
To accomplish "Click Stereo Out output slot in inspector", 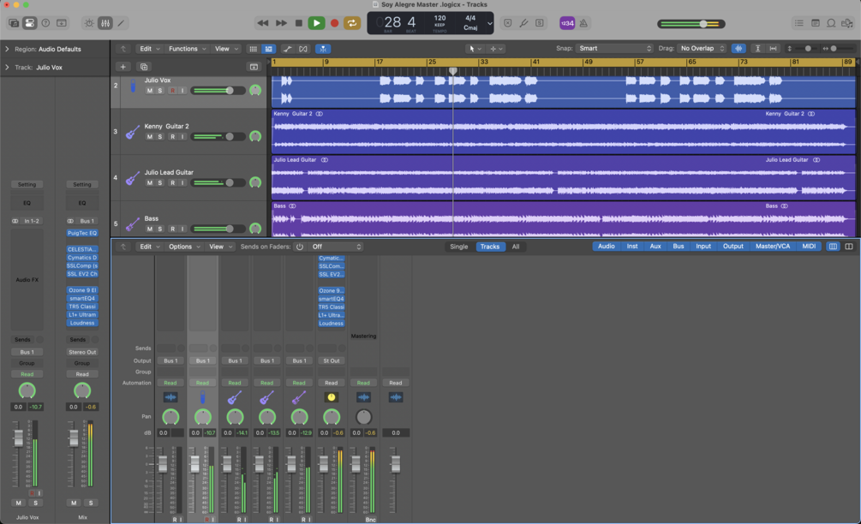I will coord(82,352).
